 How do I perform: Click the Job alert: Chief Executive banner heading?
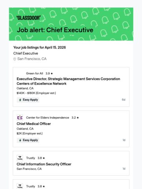tap(55, 30)
